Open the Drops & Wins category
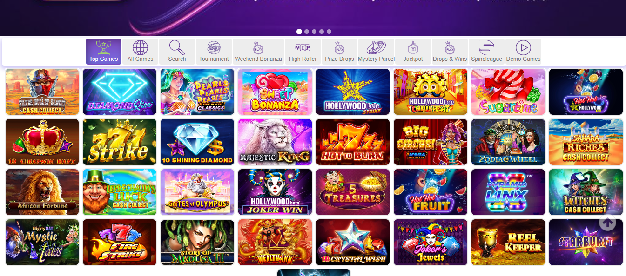This screenshot has height=276, width=626. pyautogui.click(x=450, y=52)
